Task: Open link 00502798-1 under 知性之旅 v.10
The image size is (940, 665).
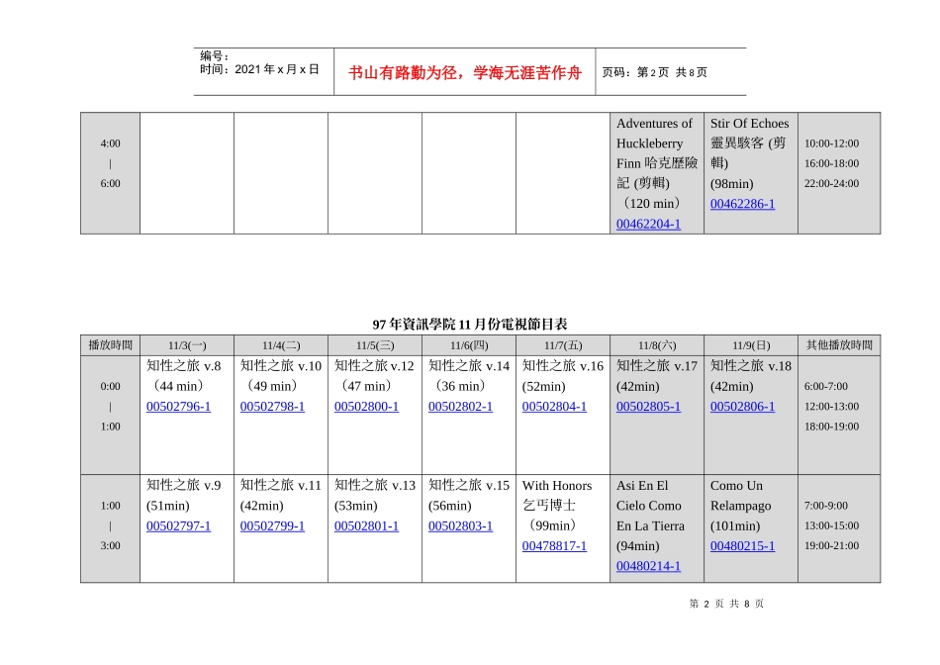Action: click(x=272, y=407)
